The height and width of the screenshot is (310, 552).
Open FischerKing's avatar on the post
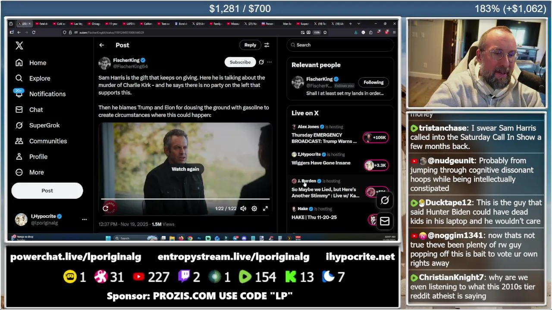(x=104, y=63)
